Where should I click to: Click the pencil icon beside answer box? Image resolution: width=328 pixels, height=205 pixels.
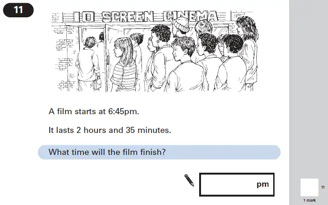[x=189, y=180]
